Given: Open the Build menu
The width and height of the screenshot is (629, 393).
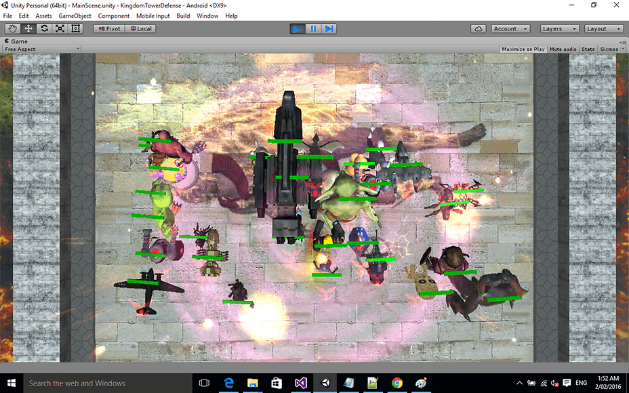Looking at the screenshot, I should tap(183, 16).
